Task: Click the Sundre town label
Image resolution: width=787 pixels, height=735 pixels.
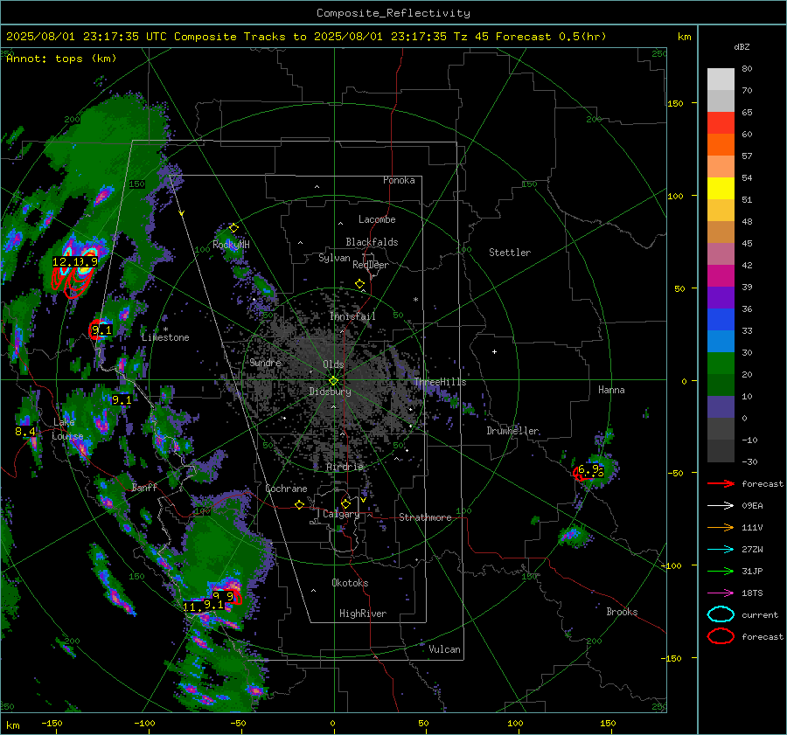Action: (x=265, y=362)
